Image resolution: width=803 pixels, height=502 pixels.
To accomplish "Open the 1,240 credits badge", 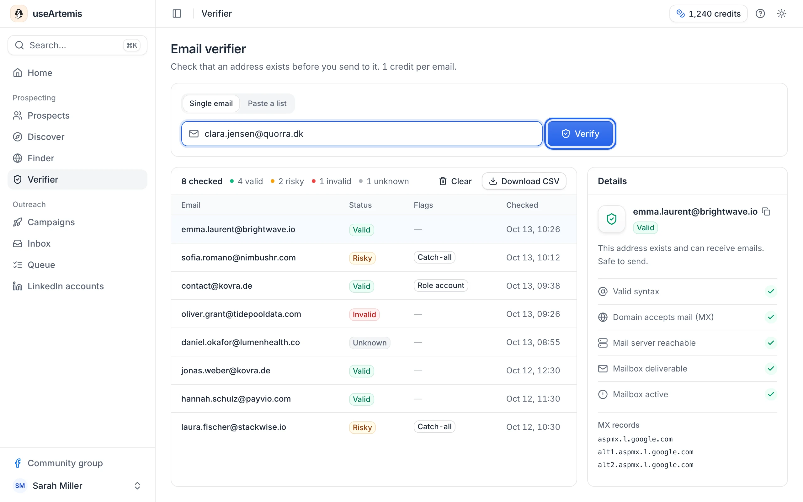I will [708, 13].
